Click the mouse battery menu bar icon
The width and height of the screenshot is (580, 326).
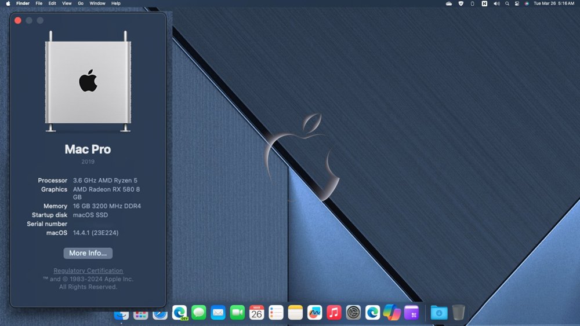472,3
